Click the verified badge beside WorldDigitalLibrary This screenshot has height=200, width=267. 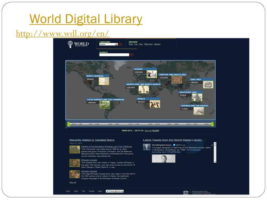[x=174, y=145]
